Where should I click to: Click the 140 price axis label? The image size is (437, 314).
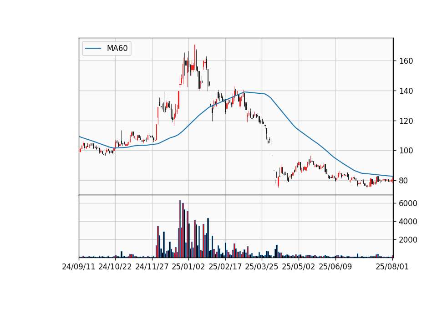tap(406, 91)
